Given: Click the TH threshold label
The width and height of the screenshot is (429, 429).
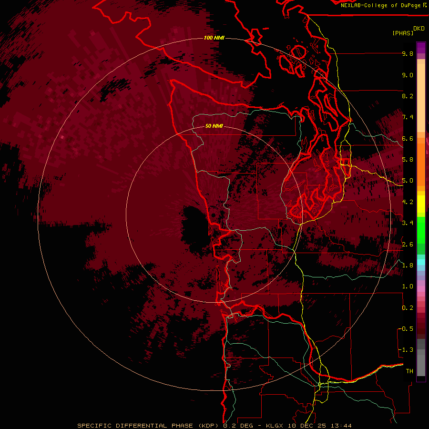Looking at the screenshot, I should click(x=409, y=371).
